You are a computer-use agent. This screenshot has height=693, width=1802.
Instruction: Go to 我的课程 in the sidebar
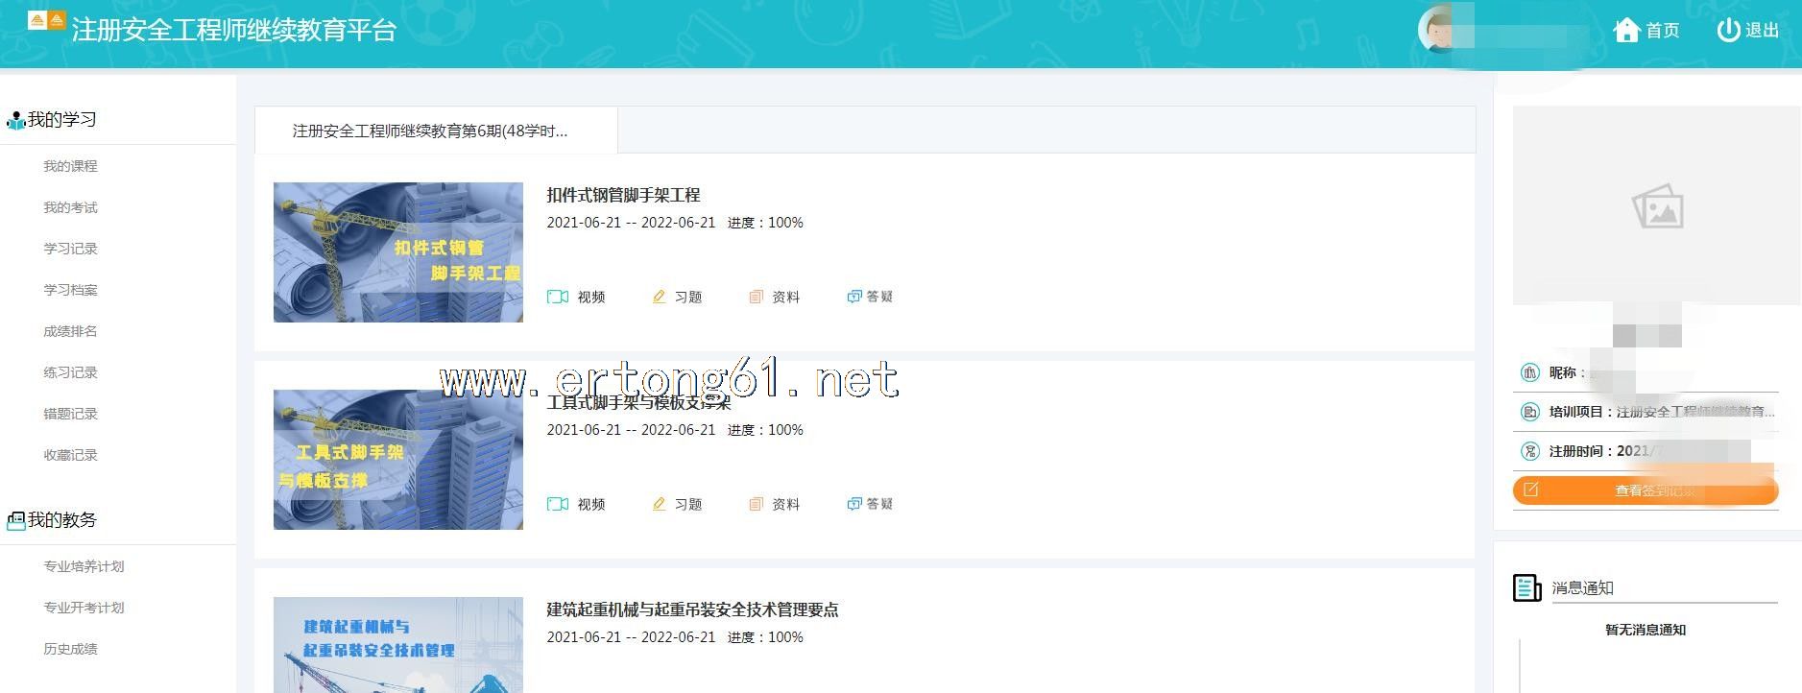pyautogui.click(x=70, y=166)
